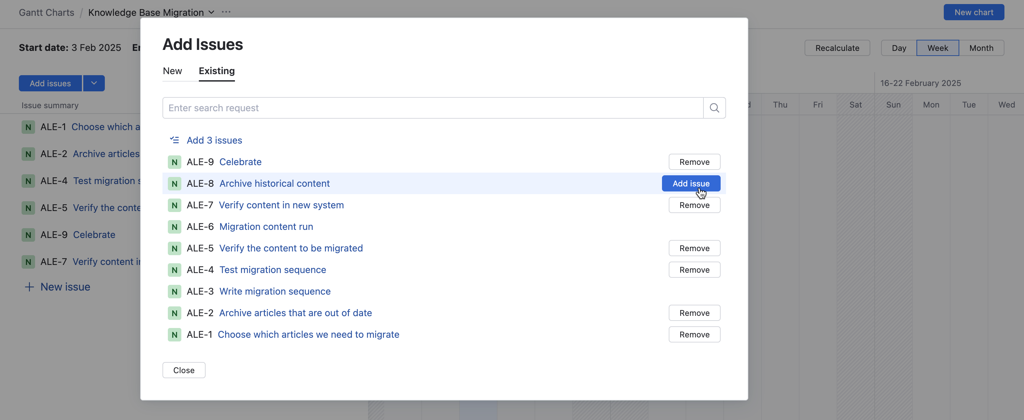Click the plus icon beside New issue

[x=29, y=287]
